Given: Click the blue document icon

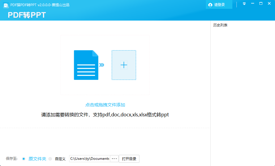Looking at the screenshot, I should (86, 65).
